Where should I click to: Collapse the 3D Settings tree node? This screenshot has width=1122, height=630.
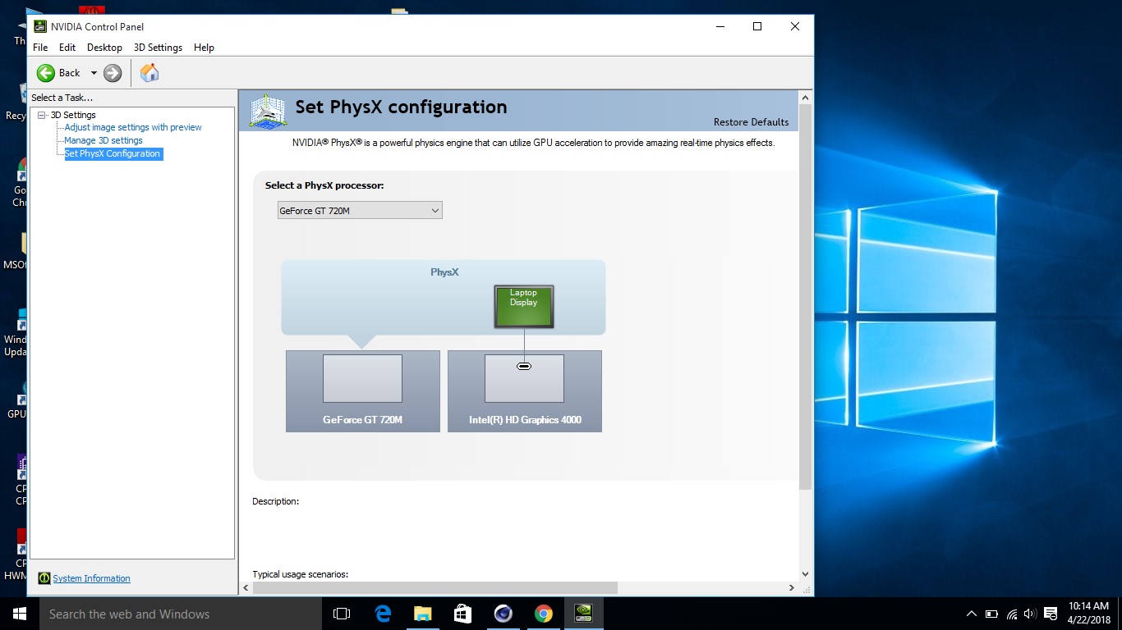point(42,115)
